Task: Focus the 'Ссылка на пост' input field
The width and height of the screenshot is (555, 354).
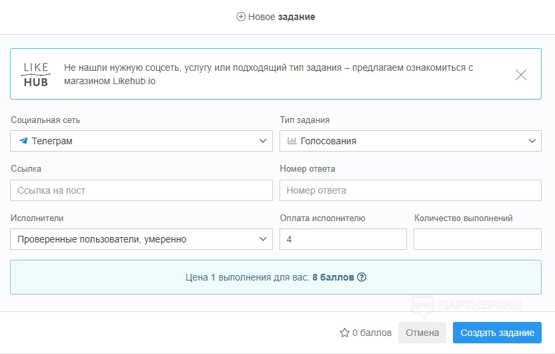Action: pos(141,190)
